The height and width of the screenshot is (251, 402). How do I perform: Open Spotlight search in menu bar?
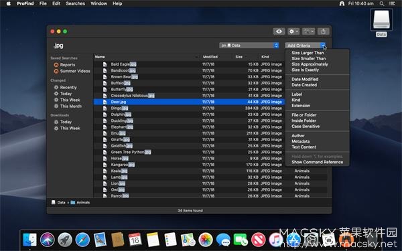(x=382, y=3)
